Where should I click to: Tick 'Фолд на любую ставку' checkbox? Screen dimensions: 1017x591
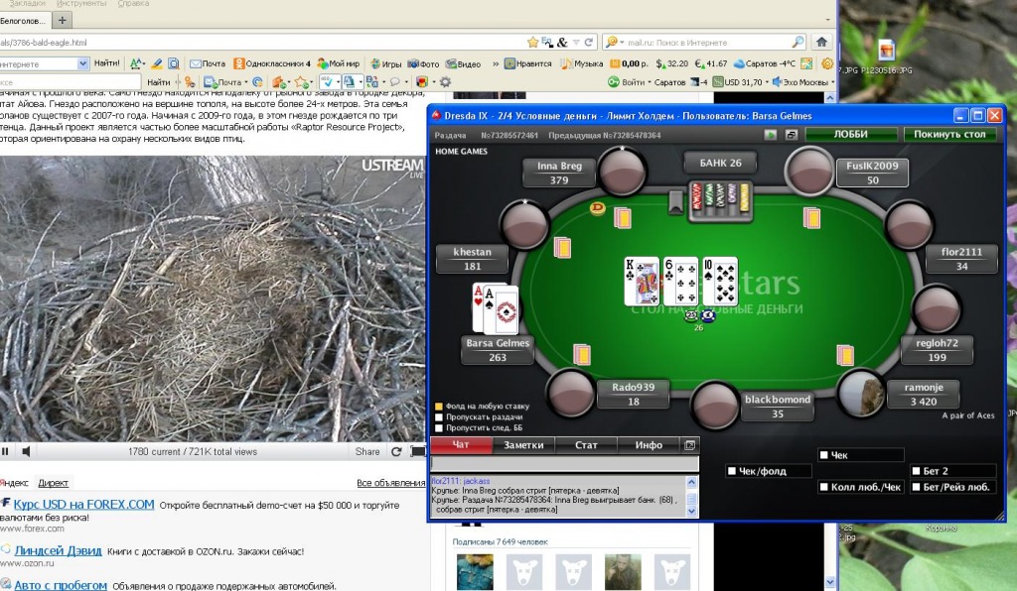click(438, 407)
